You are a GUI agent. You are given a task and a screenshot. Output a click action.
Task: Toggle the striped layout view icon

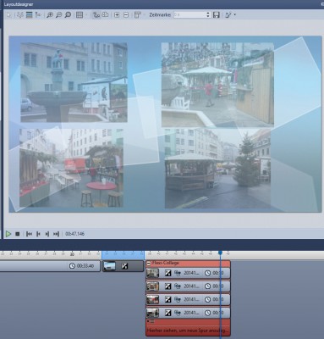coord(29,15)
